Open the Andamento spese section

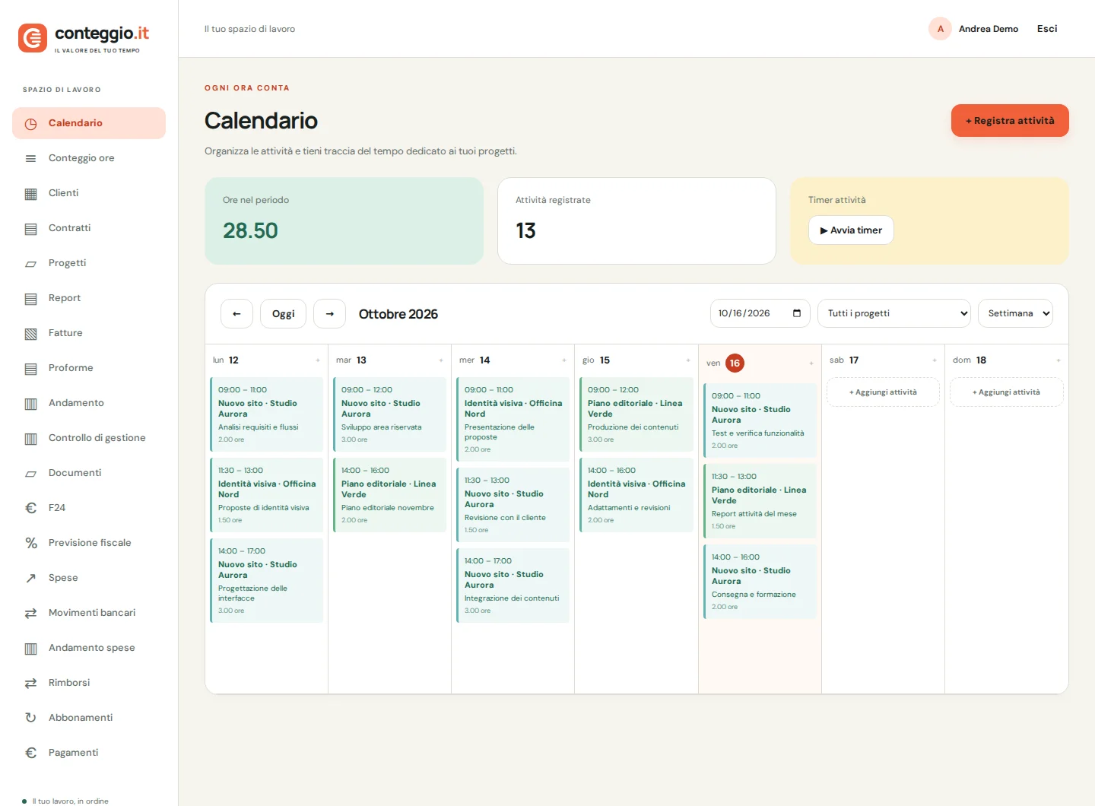[89, 648]
